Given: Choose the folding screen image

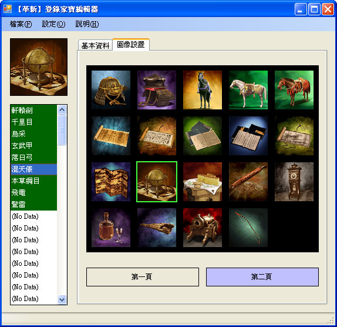Looking at the screenshot, I should (111, 182).
